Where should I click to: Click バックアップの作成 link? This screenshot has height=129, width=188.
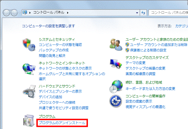coord(53,50)
